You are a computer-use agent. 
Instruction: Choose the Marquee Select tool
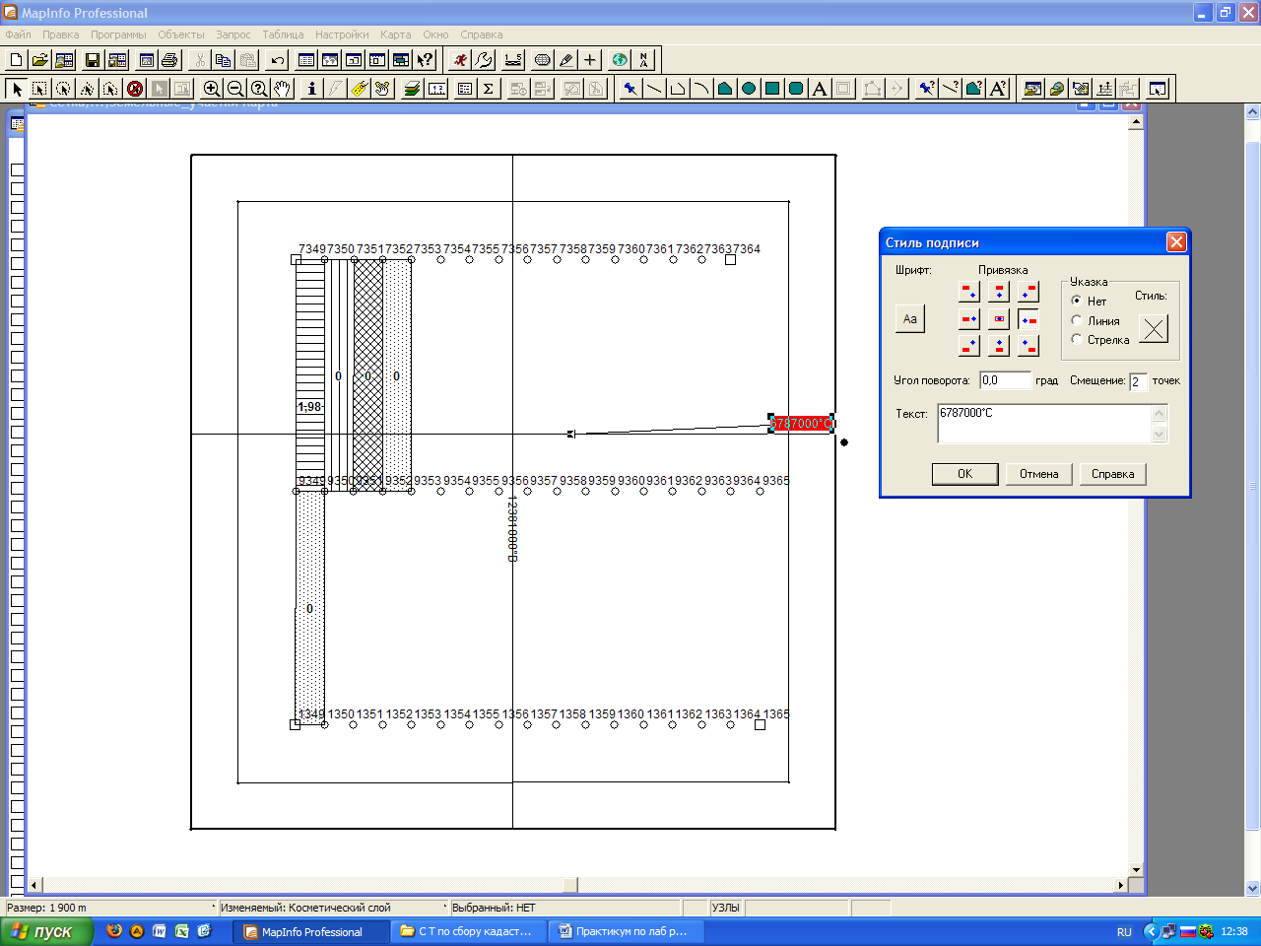pos(39,89)
